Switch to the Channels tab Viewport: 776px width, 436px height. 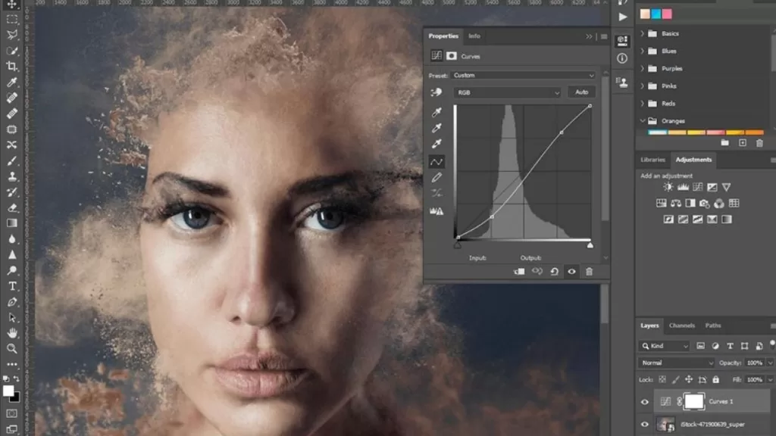pos(681,325)
